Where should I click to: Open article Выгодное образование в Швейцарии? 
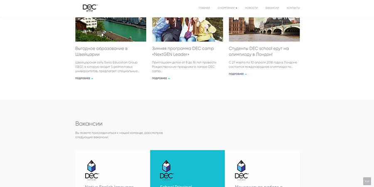point(101,51)
